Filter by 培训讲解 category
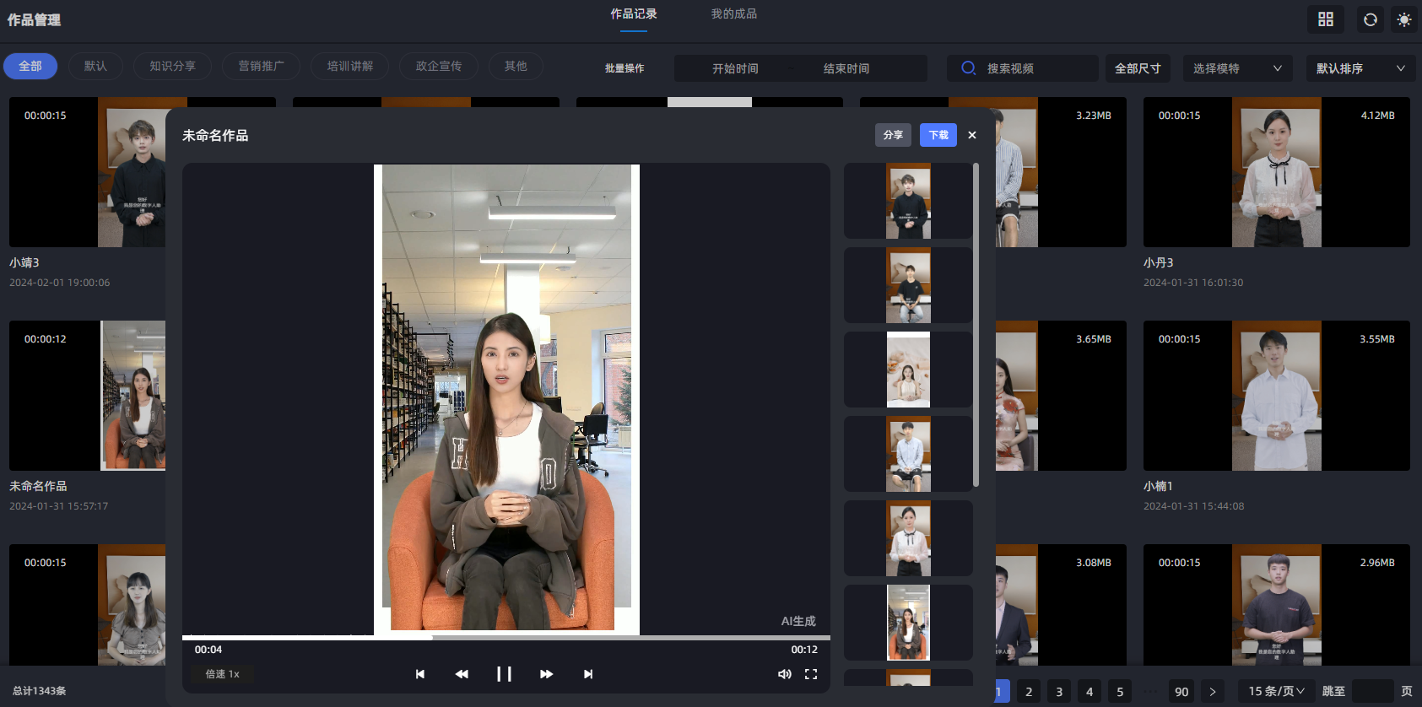 click(350, 66)
